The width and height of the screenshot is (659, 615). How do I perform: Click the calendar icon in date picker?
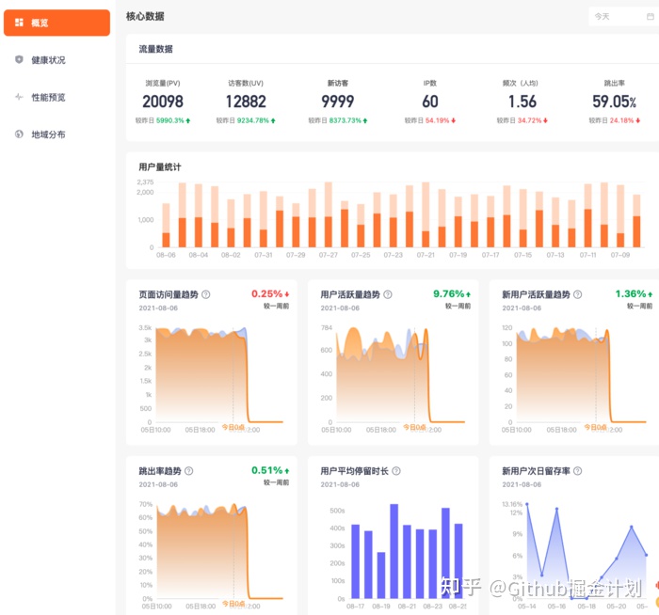coord(651,16)
